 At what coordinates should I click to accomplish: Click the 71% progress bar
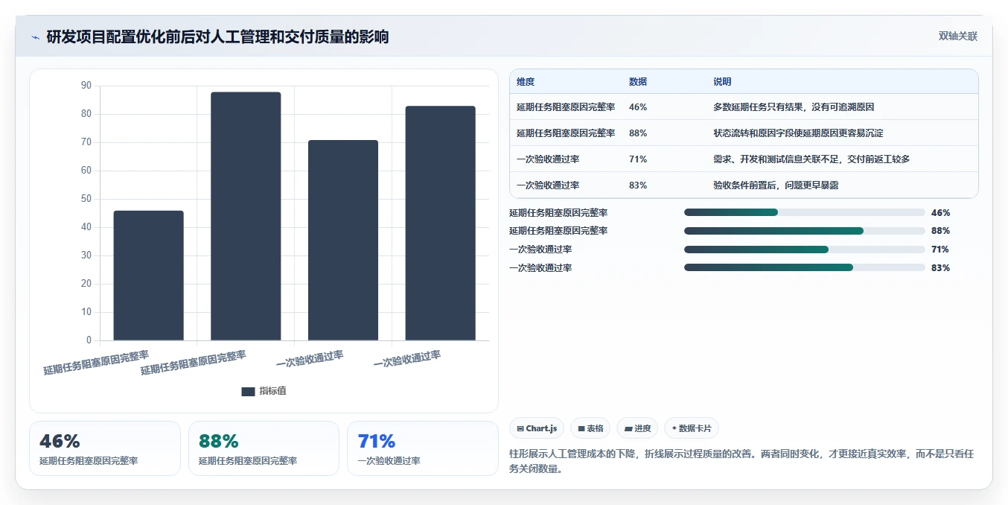click(x=805, y=250)
